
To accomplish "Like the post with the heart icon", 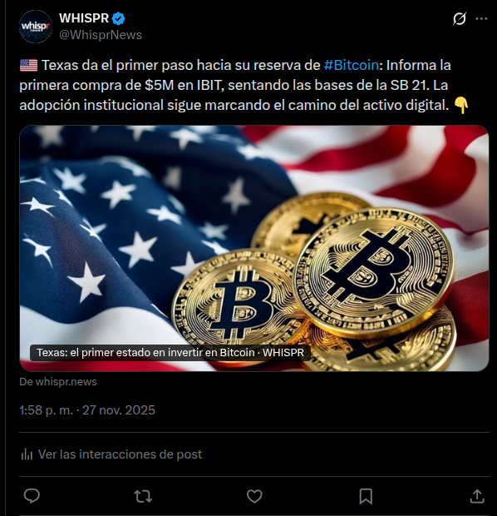I will (x=254, y=496).
